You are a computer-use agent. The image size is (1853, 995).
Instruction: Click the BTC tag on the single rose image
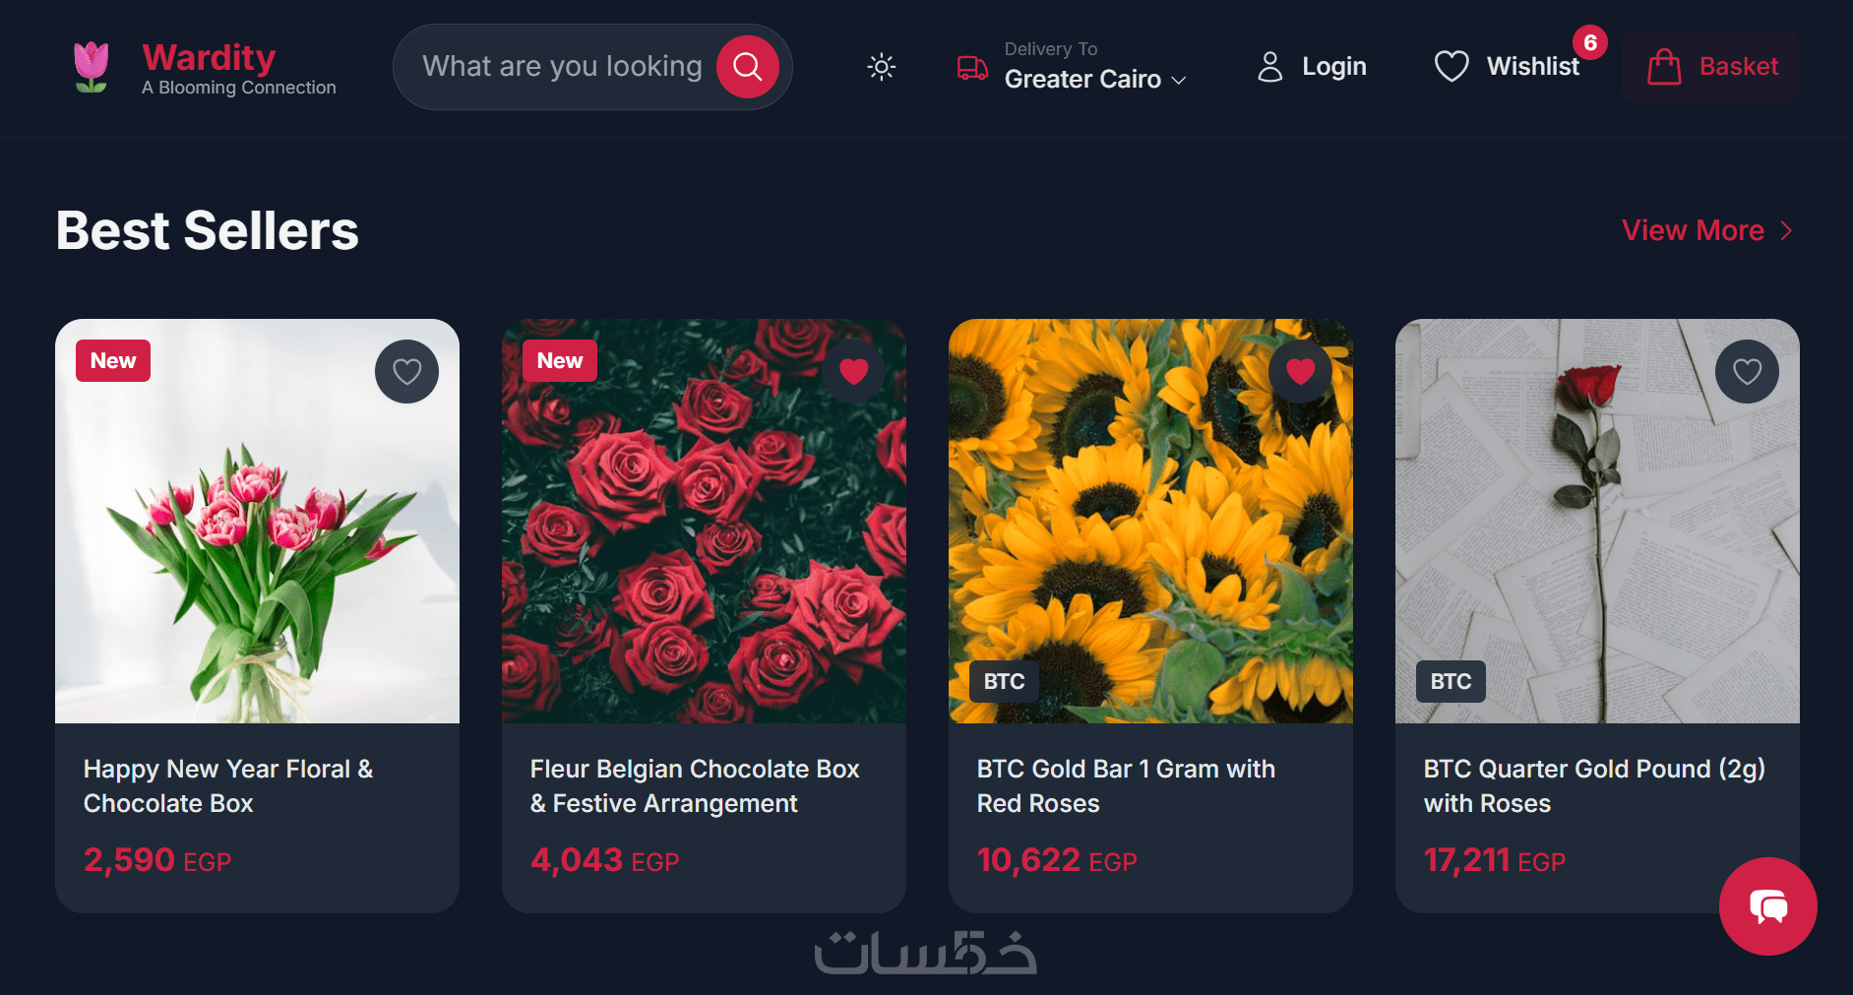click(1451, 681)
